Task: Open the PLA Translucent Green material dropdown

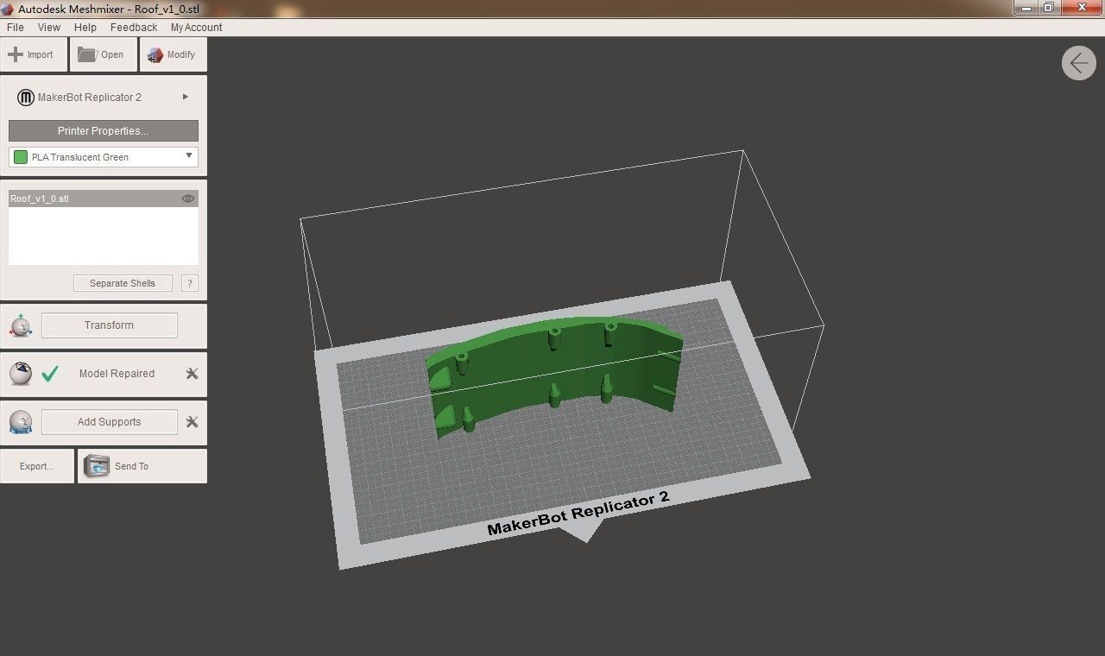Action: point(104,157)
